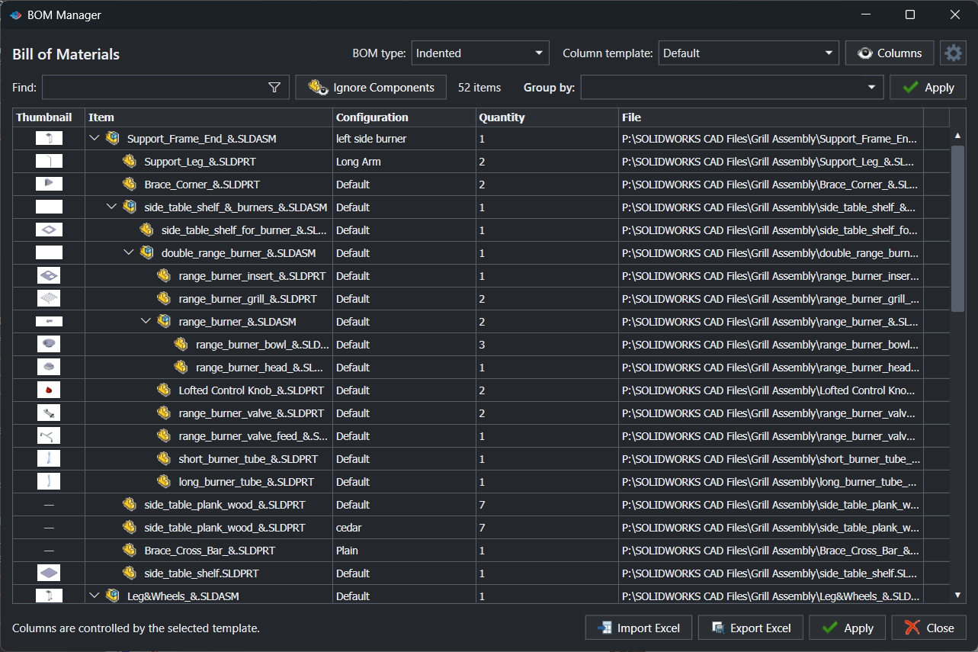Click the filter funnel icon in Find box
The width and height of the screenshot is (978, 652).
point(275,88)
